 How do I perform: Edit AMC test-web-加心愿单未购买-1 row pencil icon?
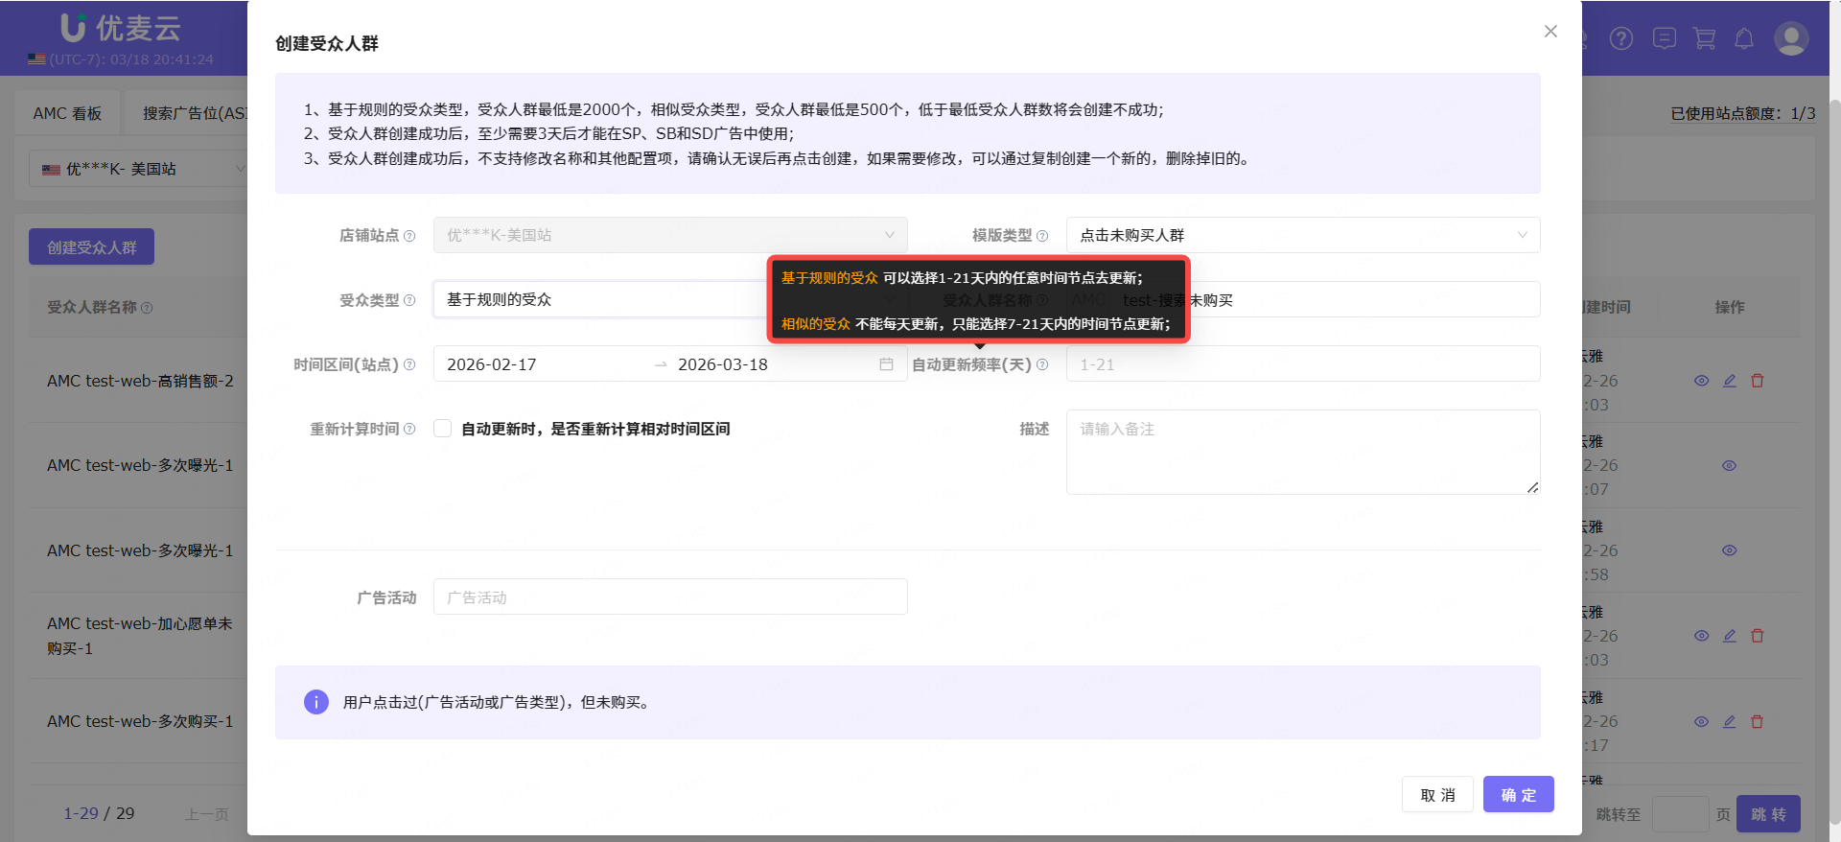(x=1730, y=636)
